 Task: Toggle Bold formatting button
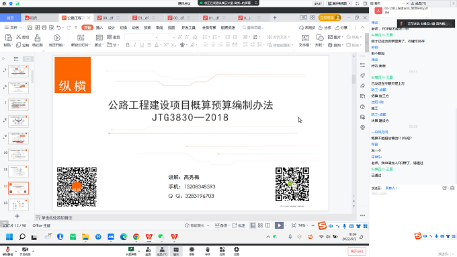tap(128, 45)
